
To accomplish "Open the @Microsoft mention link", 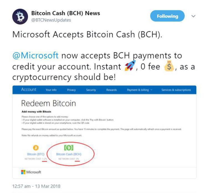I will (x=35, y=55).
